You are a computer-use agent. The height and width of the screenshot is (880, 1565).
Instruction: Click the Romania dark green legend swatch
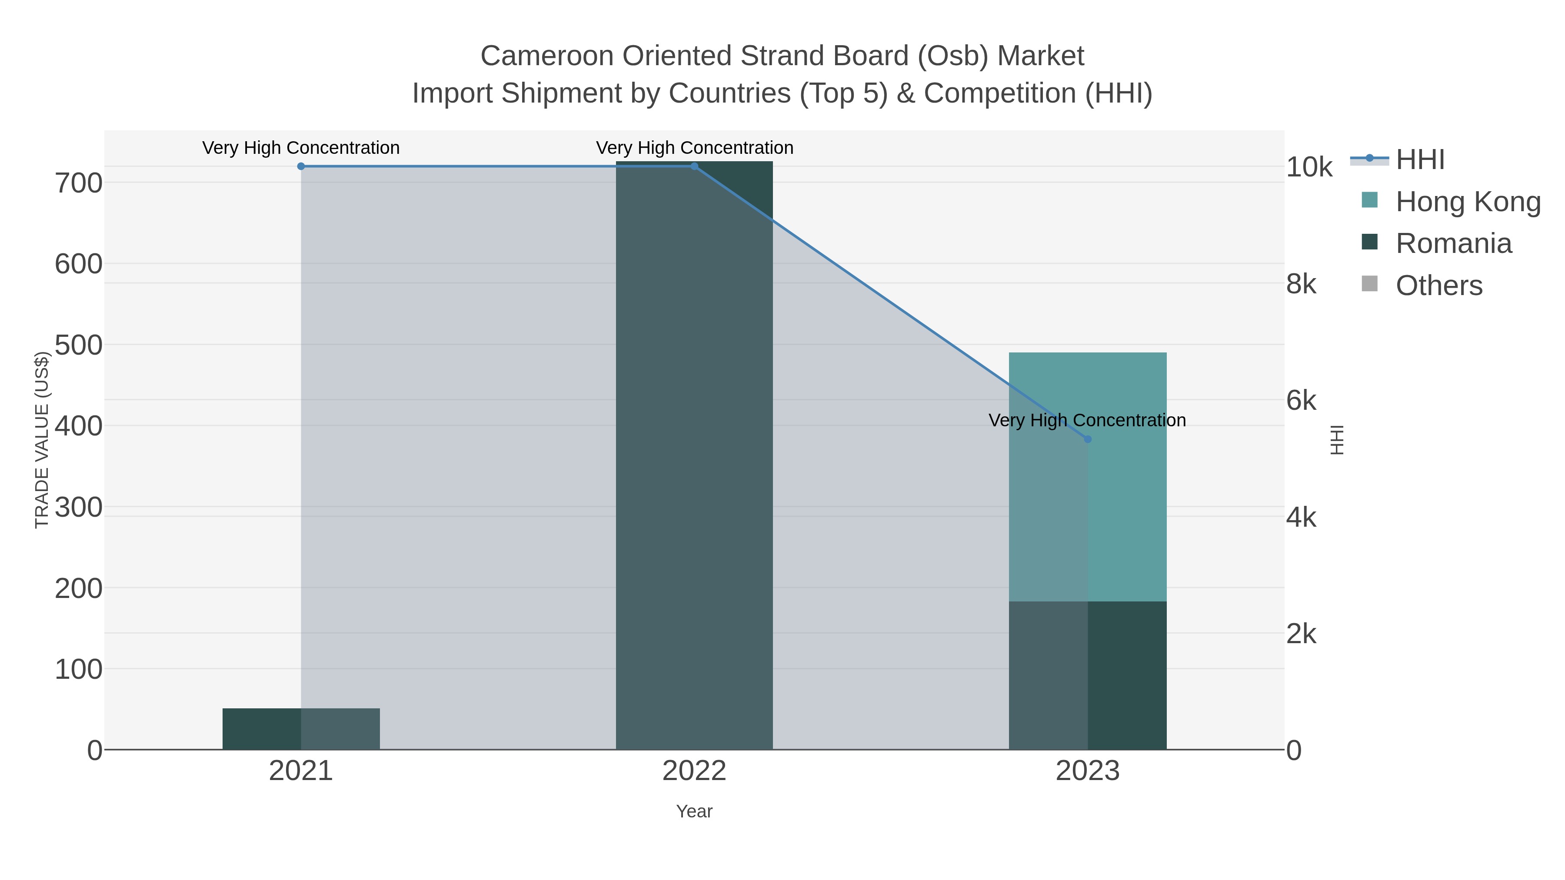pos(1370,242)
